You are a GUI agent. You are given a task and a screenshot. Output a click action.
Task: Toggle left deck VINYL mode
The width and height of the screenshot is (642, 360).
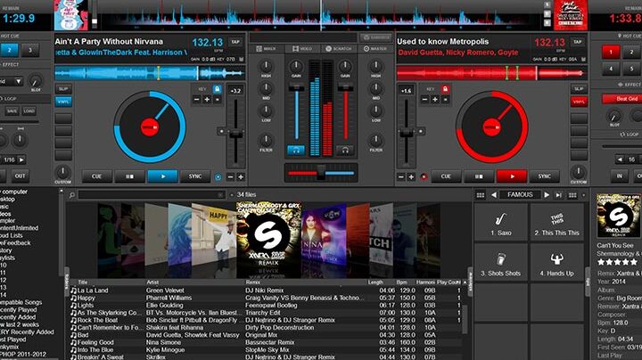click(x=63, y=102)
